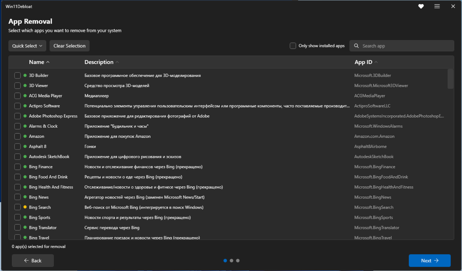Sort list by Name column
Screen dimensions: 462x271
pos(39,62)
